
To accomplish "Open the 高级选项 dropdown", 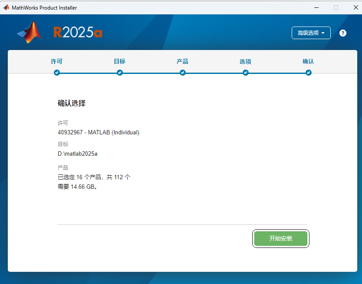I will coord(311,33).
